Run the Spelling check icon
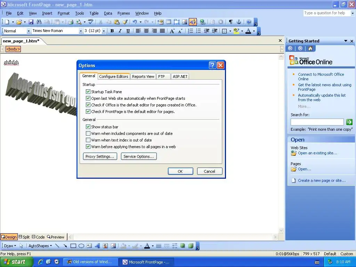Image resolution: width=356 pixels, height=267 pixels. (91, 22)
